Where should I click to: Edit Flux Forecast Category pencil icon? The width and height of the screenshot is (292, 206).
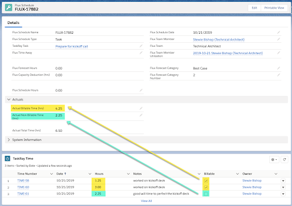pos(278,68)
